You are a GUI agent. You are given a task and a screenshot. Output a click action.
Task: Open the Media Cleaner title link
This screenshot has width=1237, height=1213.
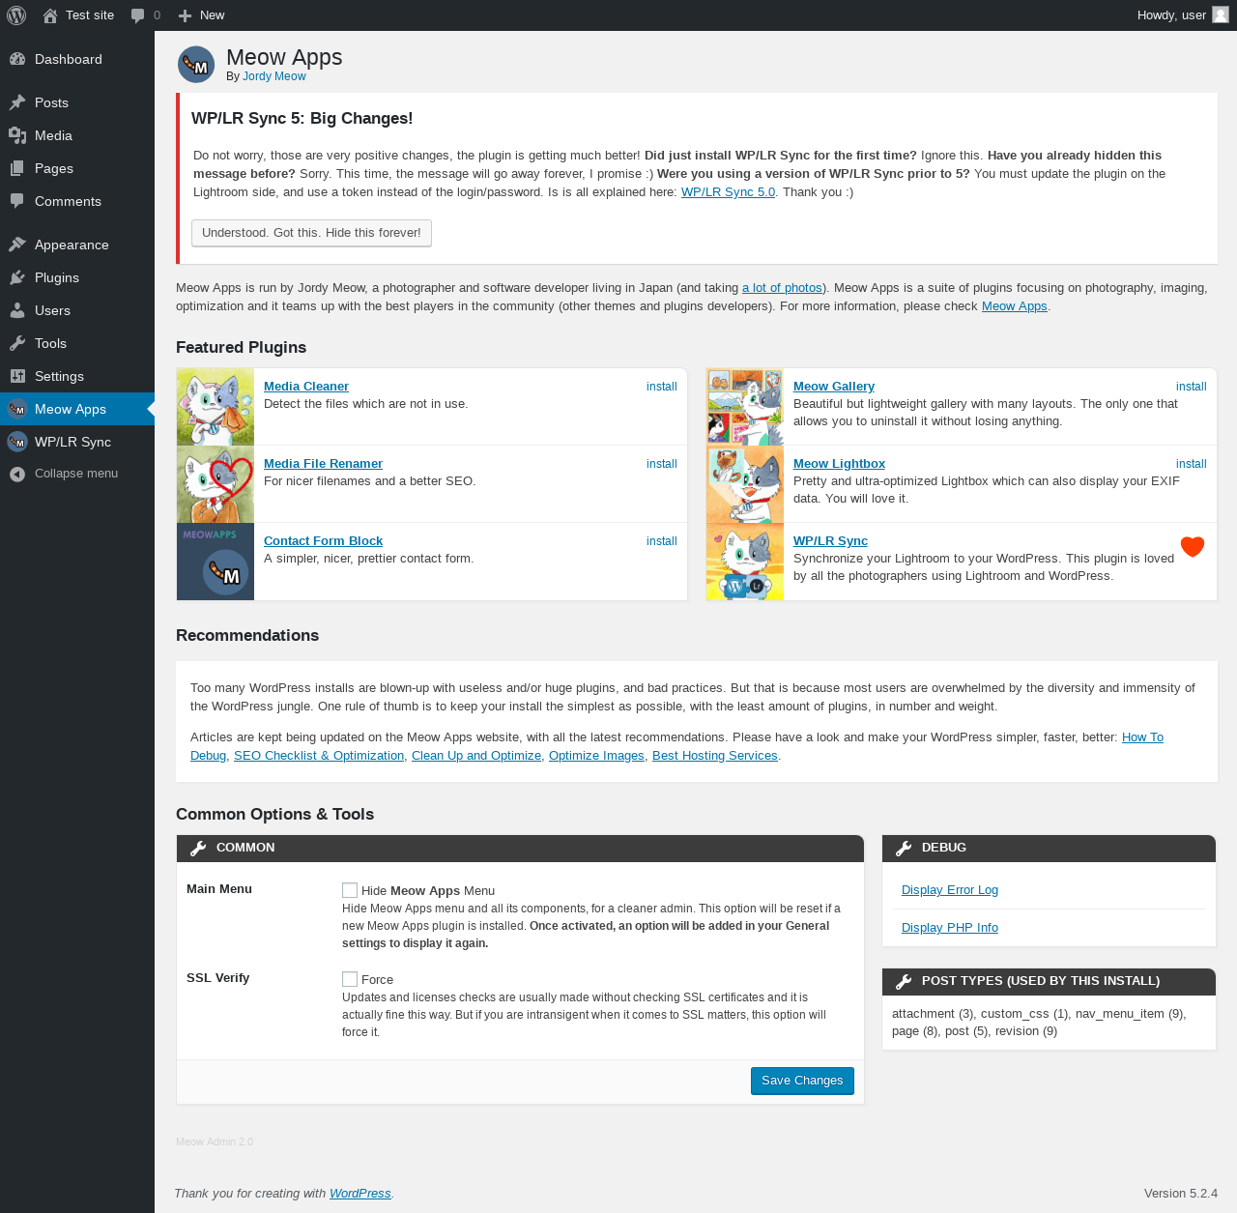point(306,387)
